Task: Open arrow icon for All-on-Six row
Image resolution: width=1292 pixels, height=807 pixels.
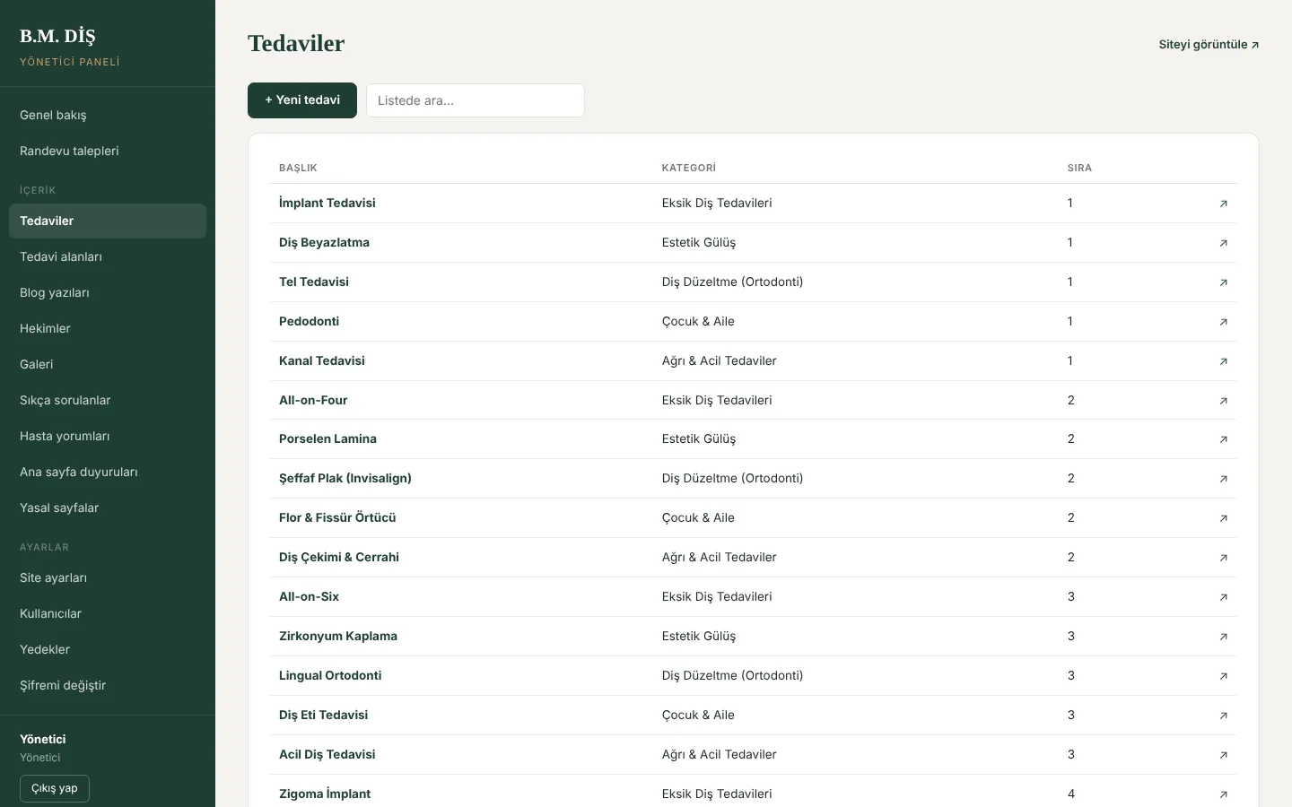Action: [x=1223, y=597]
